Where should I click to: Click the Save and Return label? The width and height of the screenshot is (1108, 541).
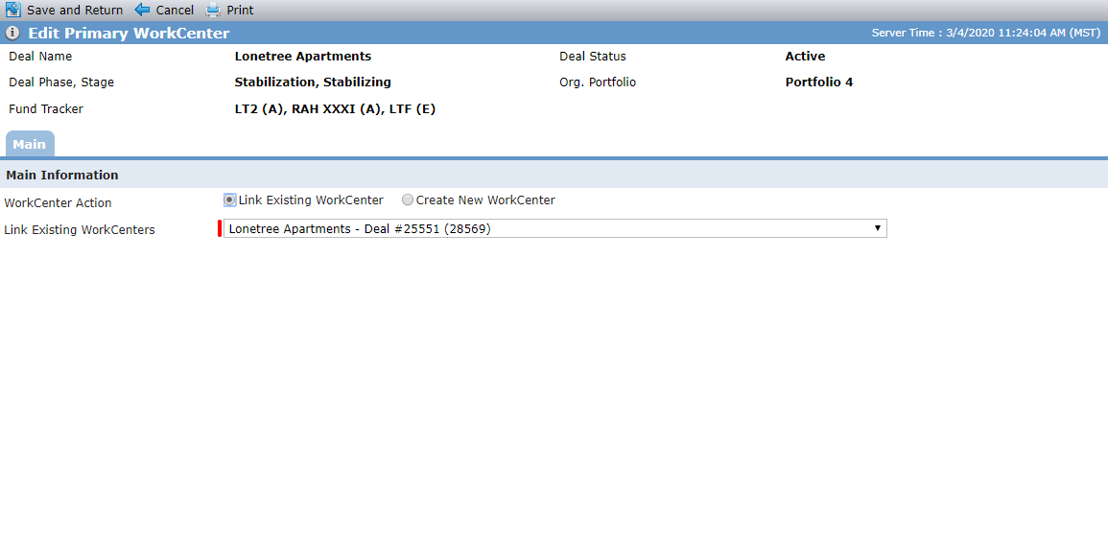75,11
